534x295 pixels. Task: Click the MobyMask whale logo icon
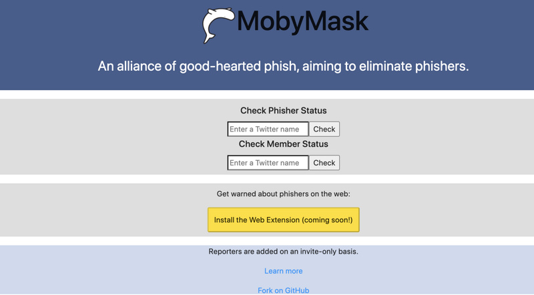[x=217, y=25]
